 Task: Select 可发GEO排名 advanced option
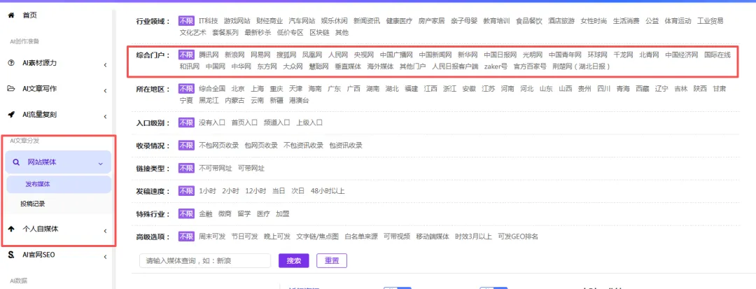coord(518,237)
